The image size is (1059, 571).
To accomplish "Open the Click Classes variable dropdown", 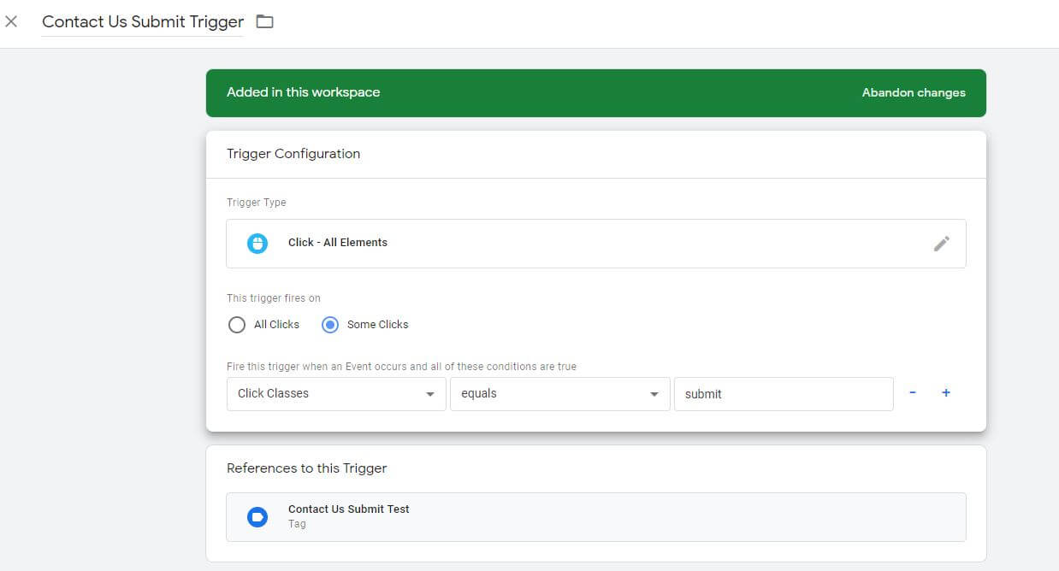I will [336, 394].
